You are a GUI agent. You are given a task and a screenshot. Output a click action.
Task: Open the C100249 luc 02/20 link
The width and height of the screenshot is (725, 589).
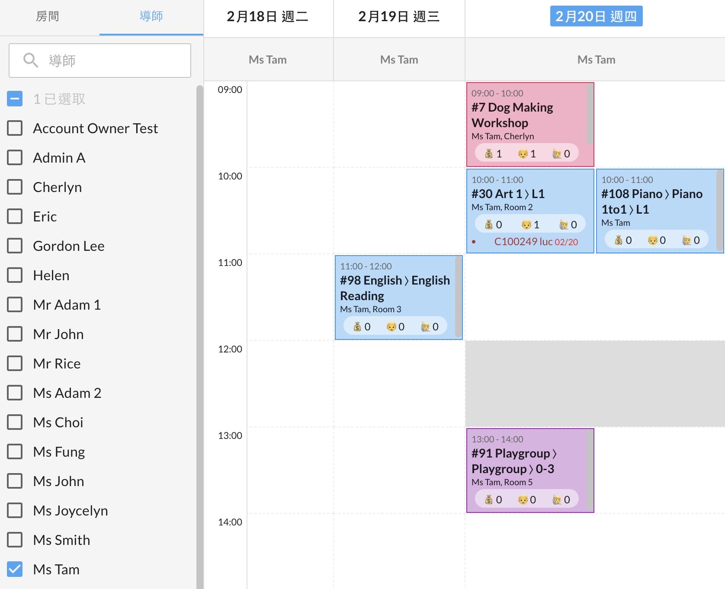[536, 242]
